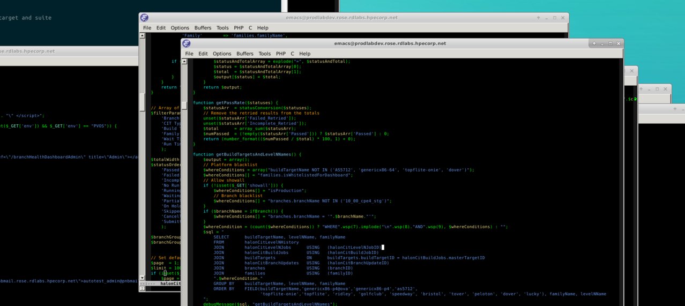Open File menu in front emacs window

189,54
